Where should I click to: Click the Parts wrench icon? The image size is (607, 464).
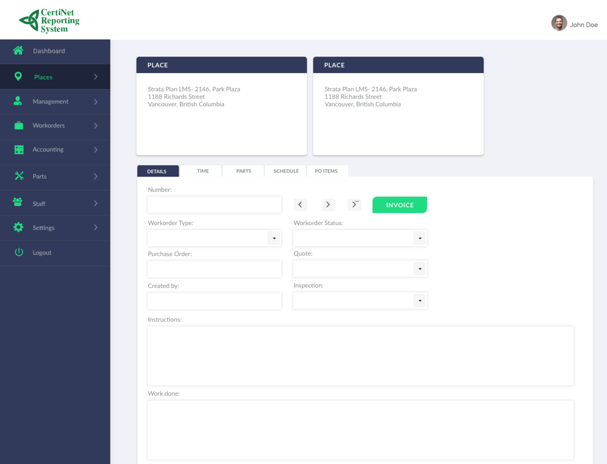(x=18, y=176)
